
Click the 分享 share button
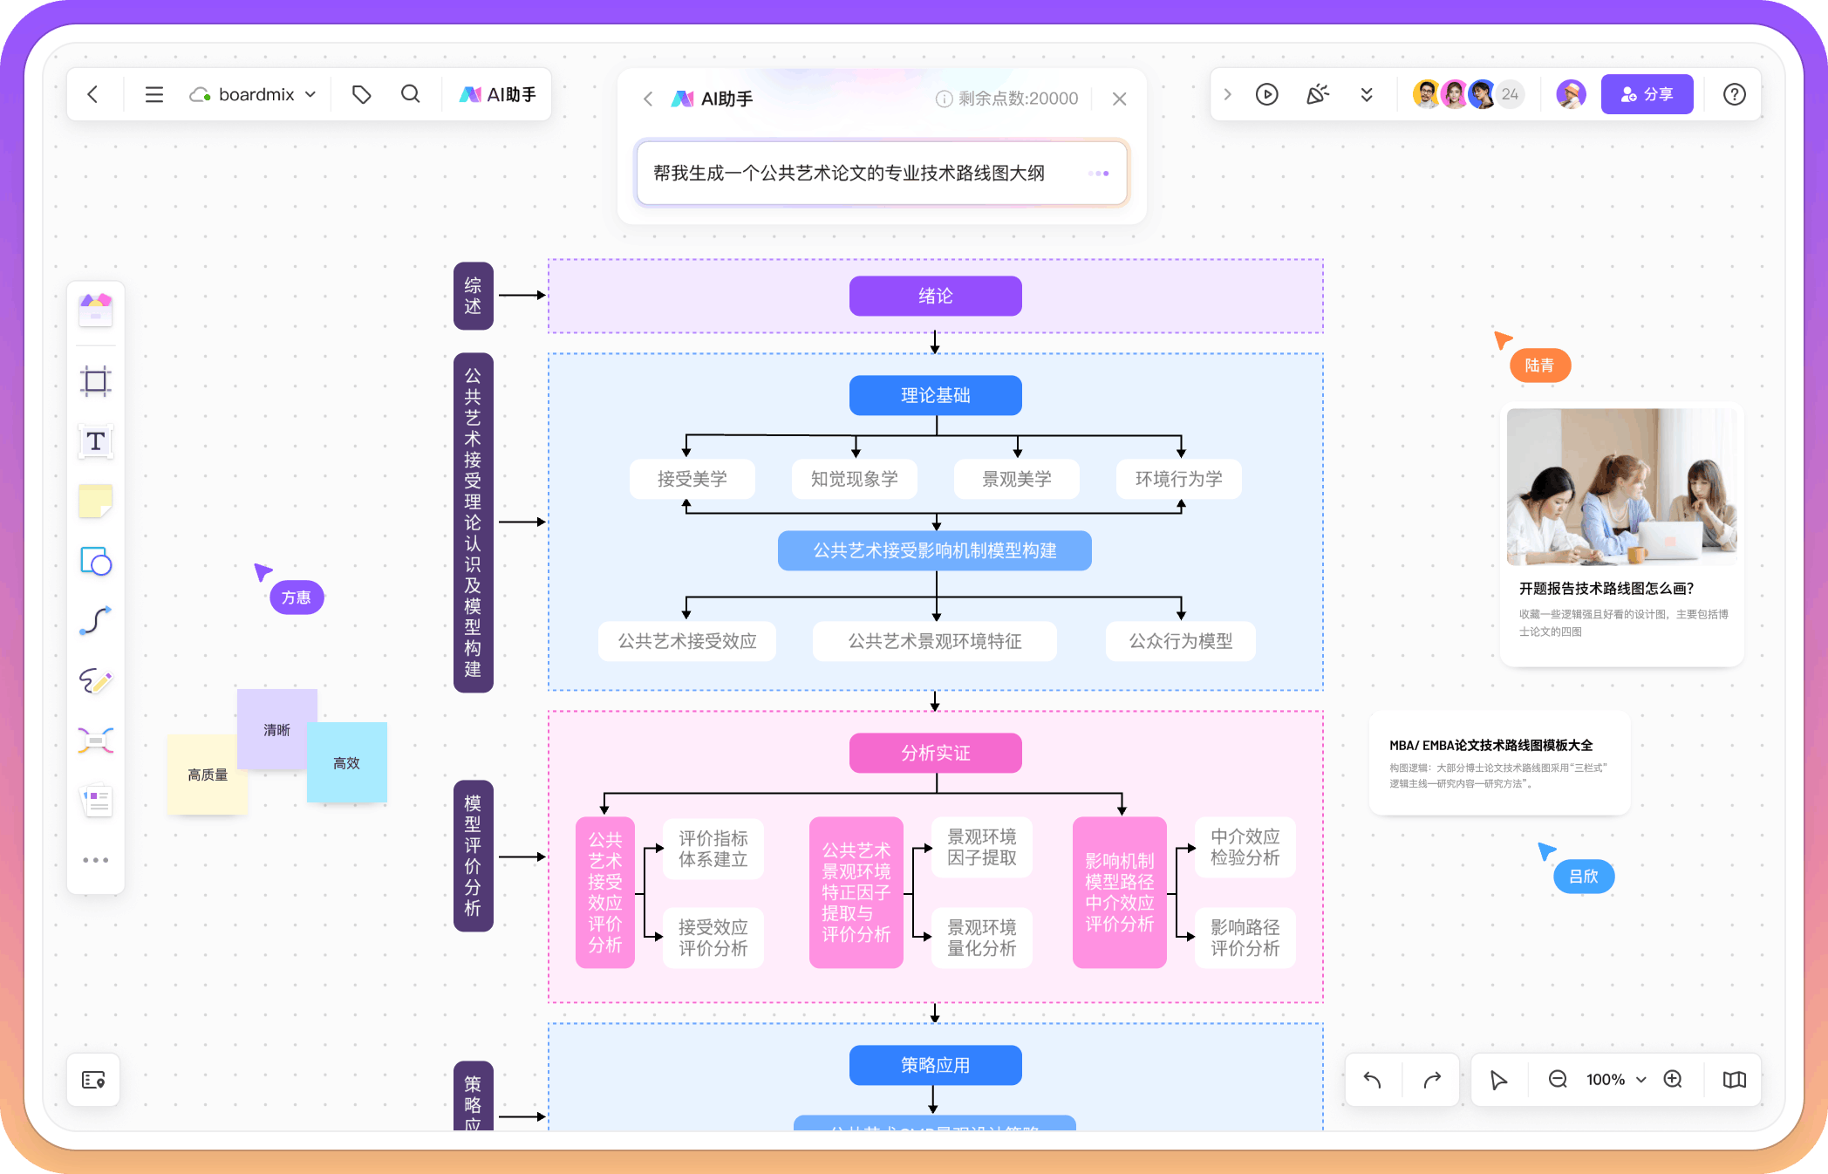pyautogui.click(x=1647, y=94)
